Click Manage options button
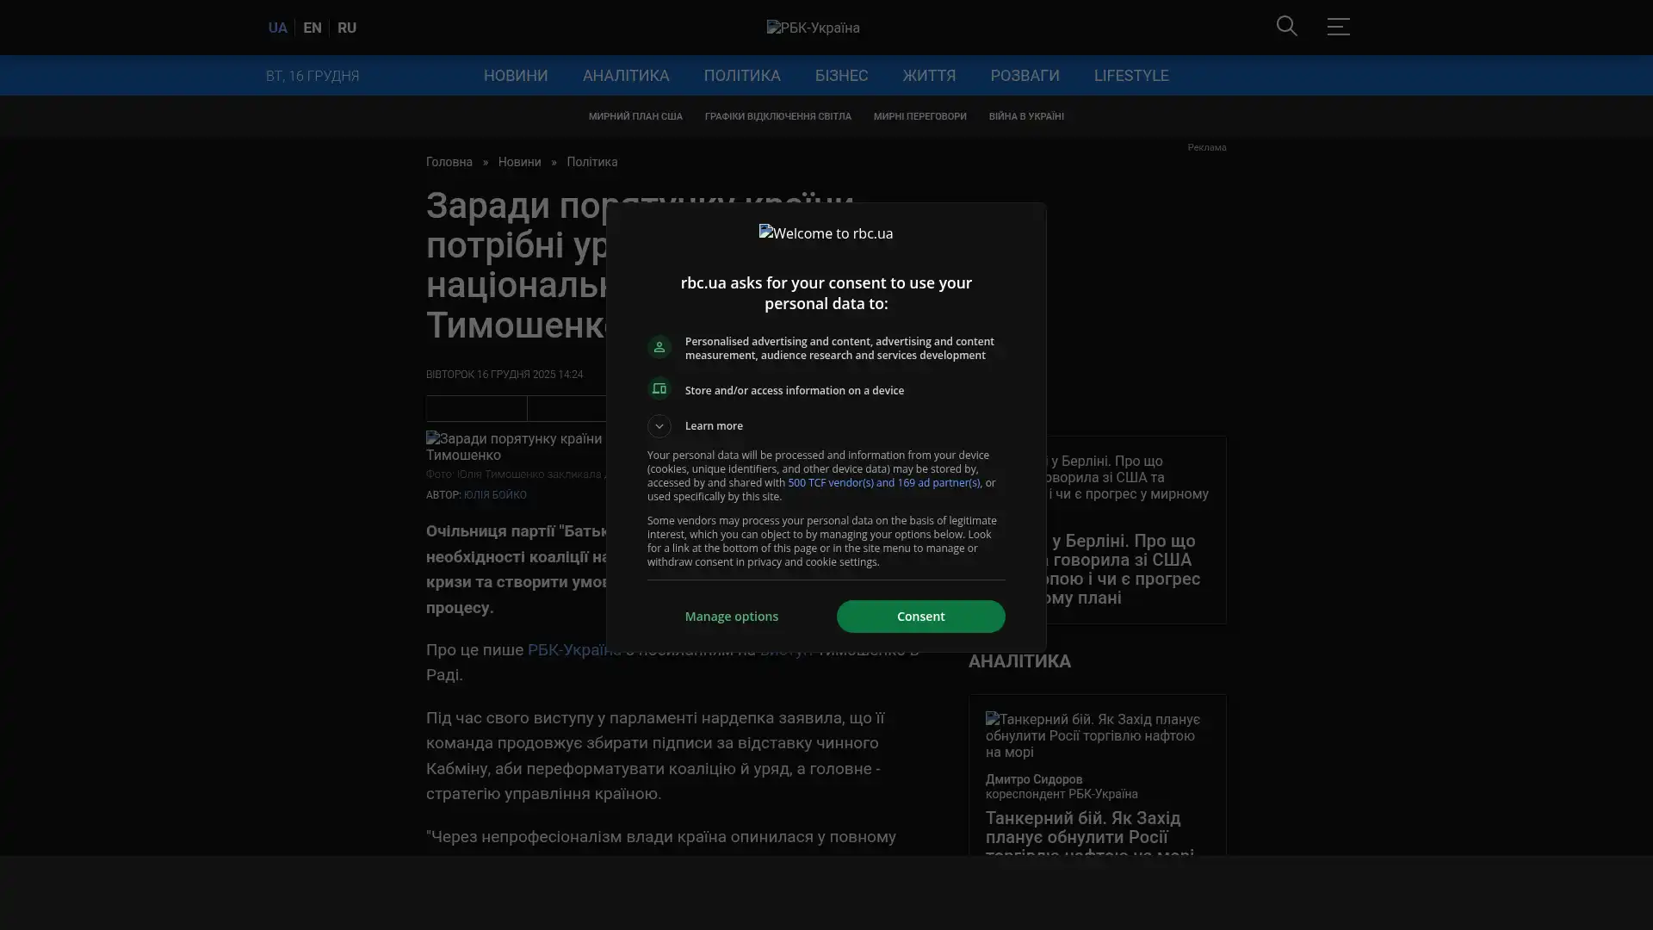1653x930 pixels. 731,617
